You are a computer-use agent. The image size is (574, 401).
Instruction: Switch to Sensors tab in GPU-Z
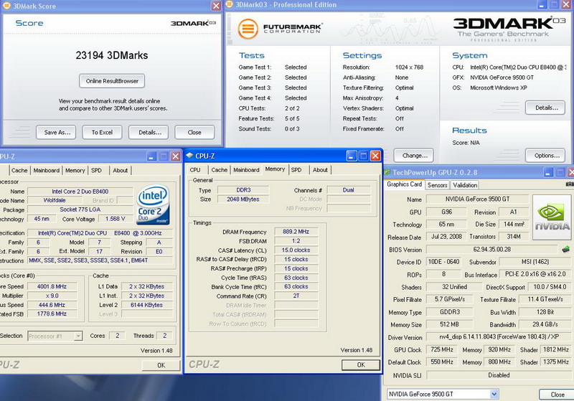[x=438, y=185]
